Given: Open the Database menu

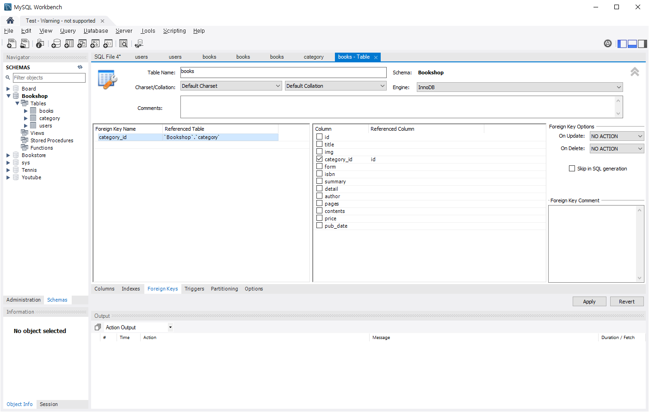Looking at the screenshot, I should click(96, 31).
